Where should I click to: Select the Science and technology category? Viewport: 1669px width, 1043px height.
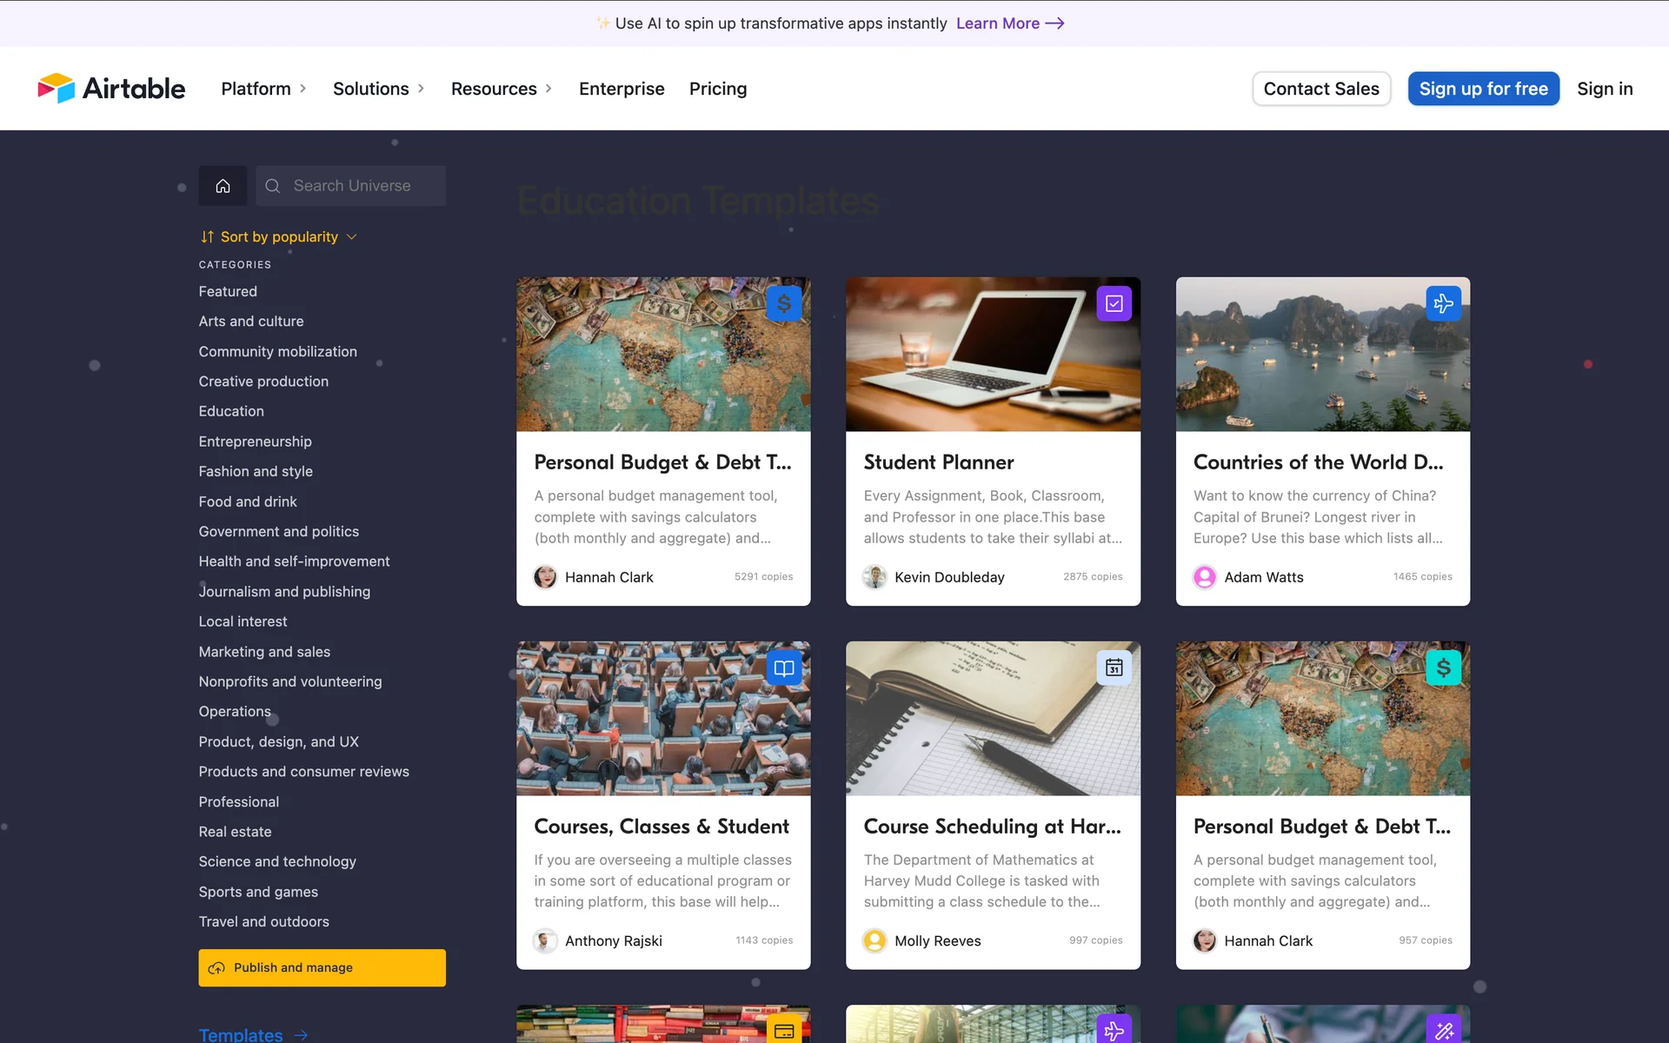(277, 861)
